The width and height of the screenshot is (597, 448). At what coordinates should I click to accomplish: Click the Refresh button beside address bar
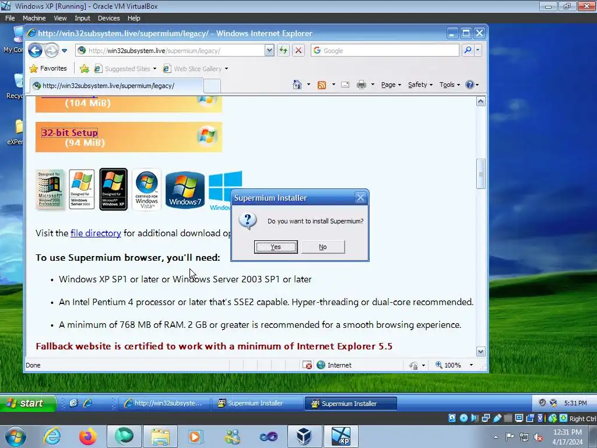[283, 50]
